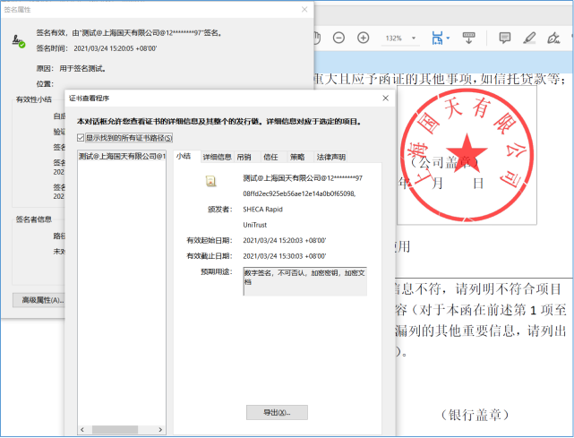This screenshot has height=438, width=574.
Task: Click the zoom out minus icon
Action: [x=338, y=38]
